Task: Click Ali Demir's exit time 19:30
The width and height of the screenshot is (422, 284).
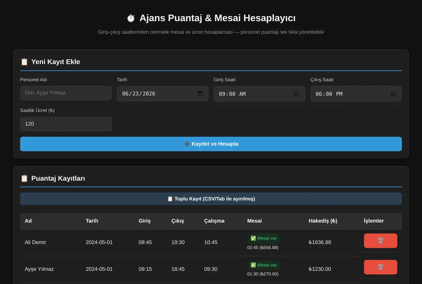Action: click(x=178, y=242)
